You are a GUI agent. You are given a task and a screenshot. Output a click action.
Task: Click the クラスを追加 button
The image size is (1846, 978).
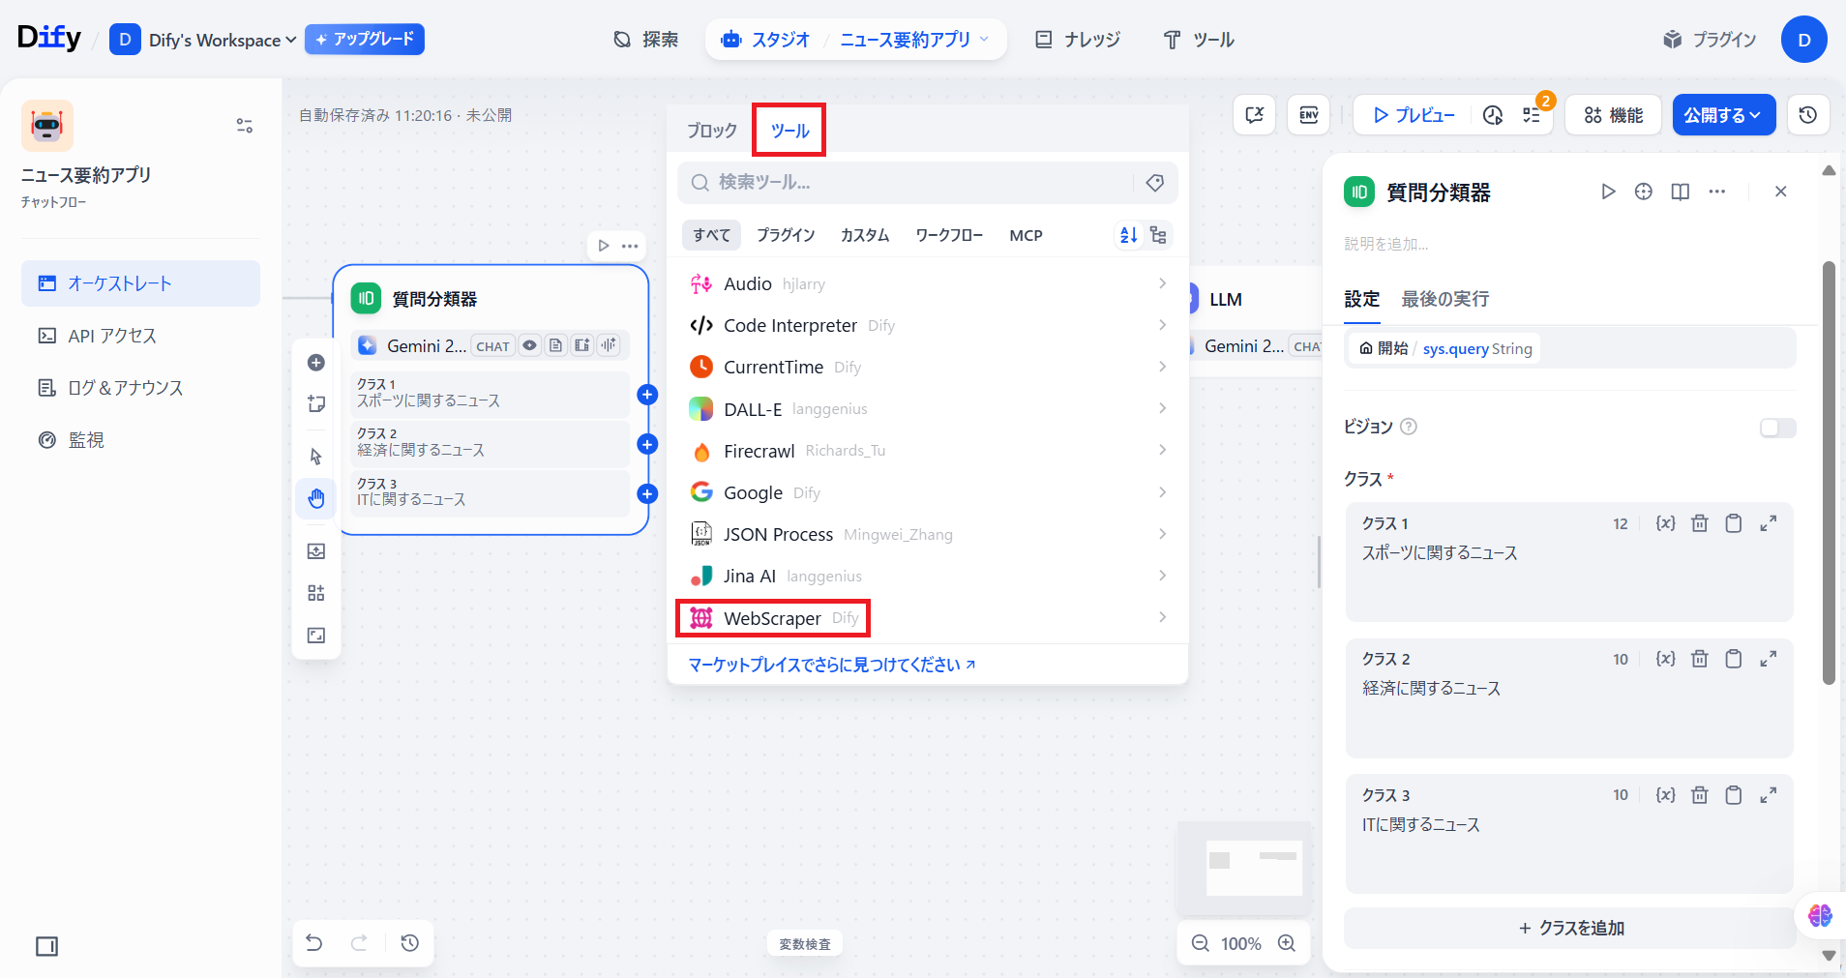(x=1570, y=928)
